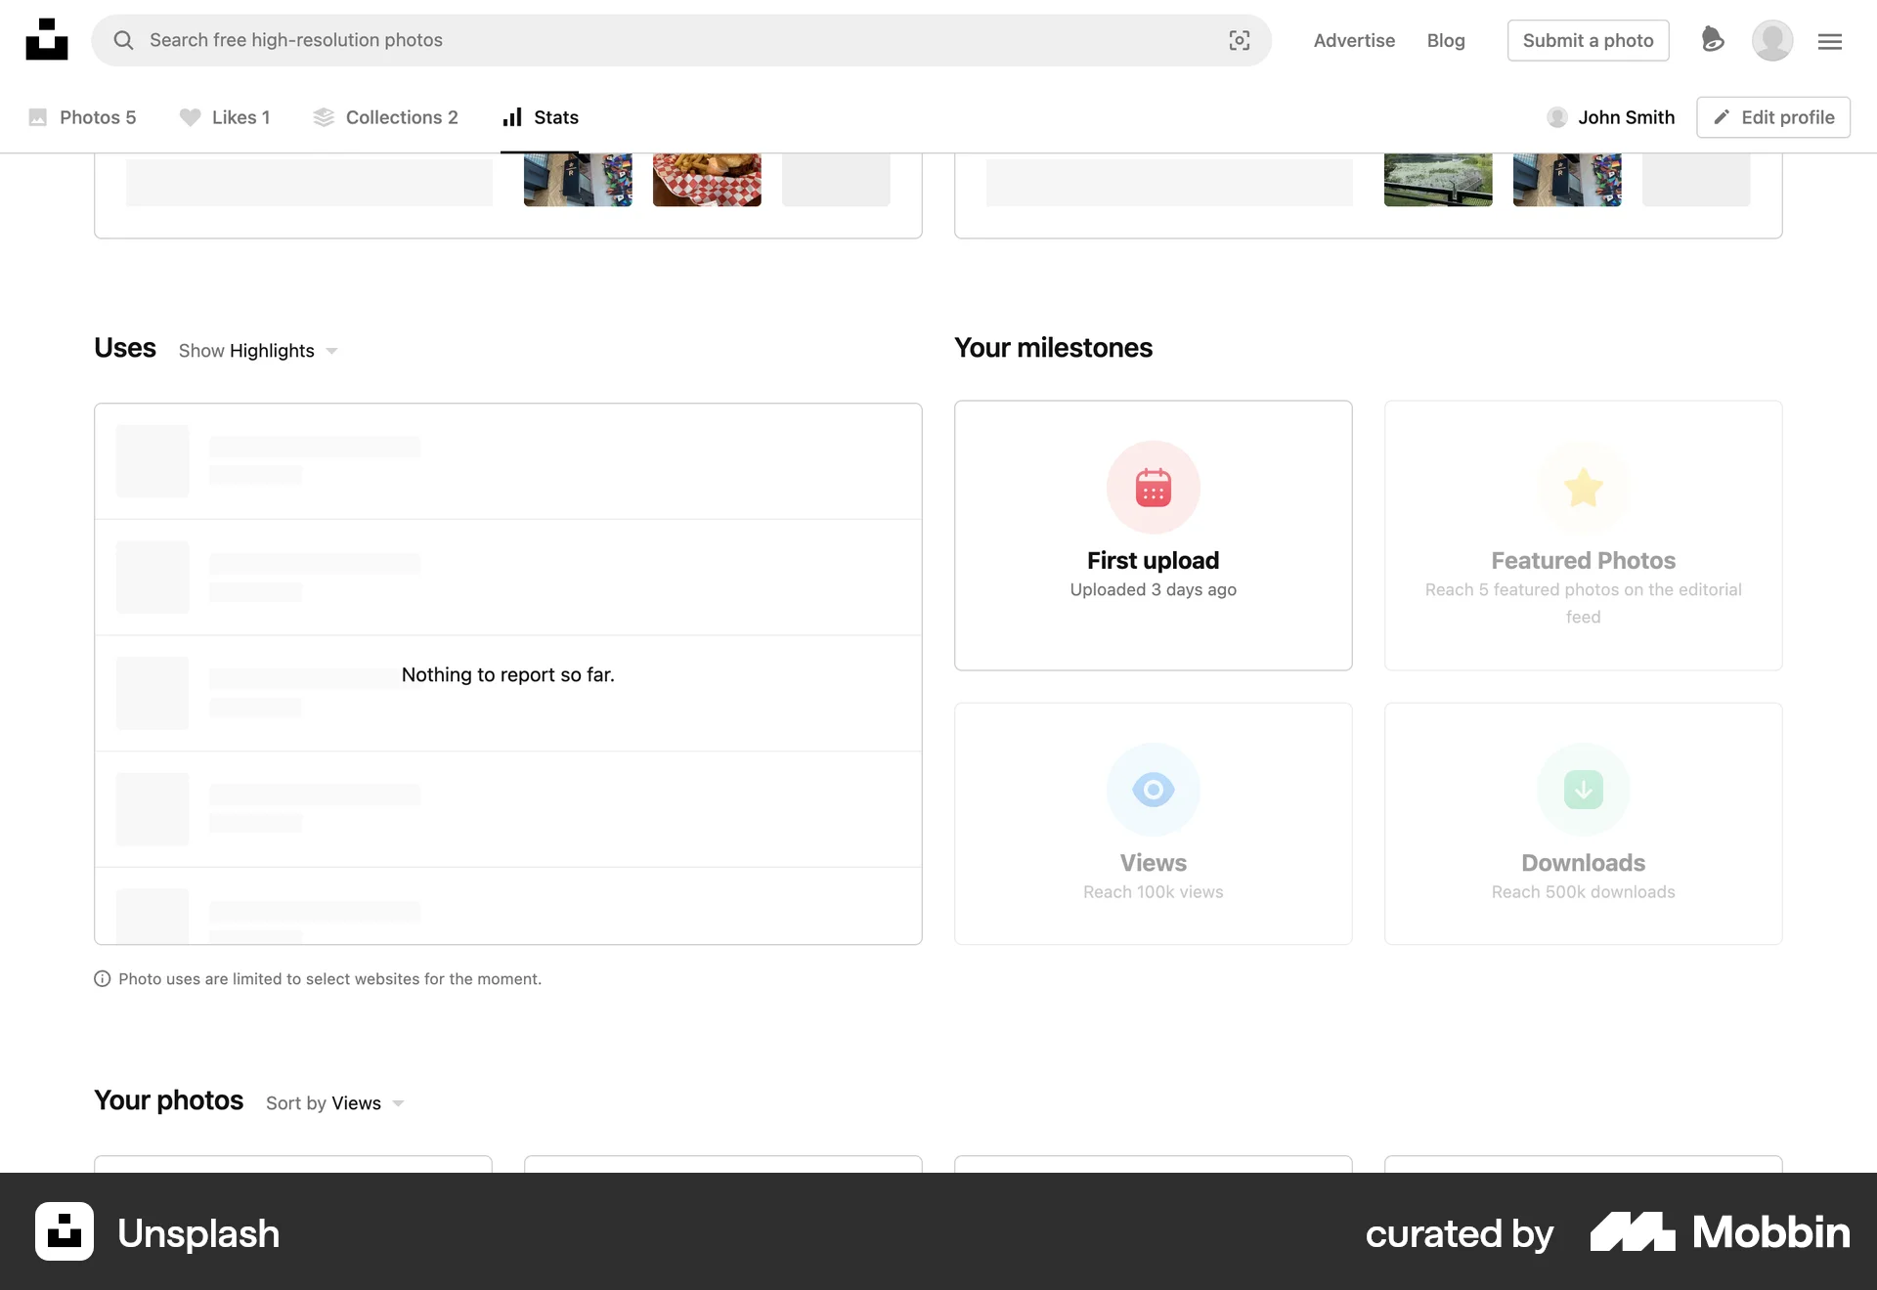Open the Sort by Views dropdown
Image resolution: width=1877 pixels, height=1290 pixels.
click(x=334, y=1102)
